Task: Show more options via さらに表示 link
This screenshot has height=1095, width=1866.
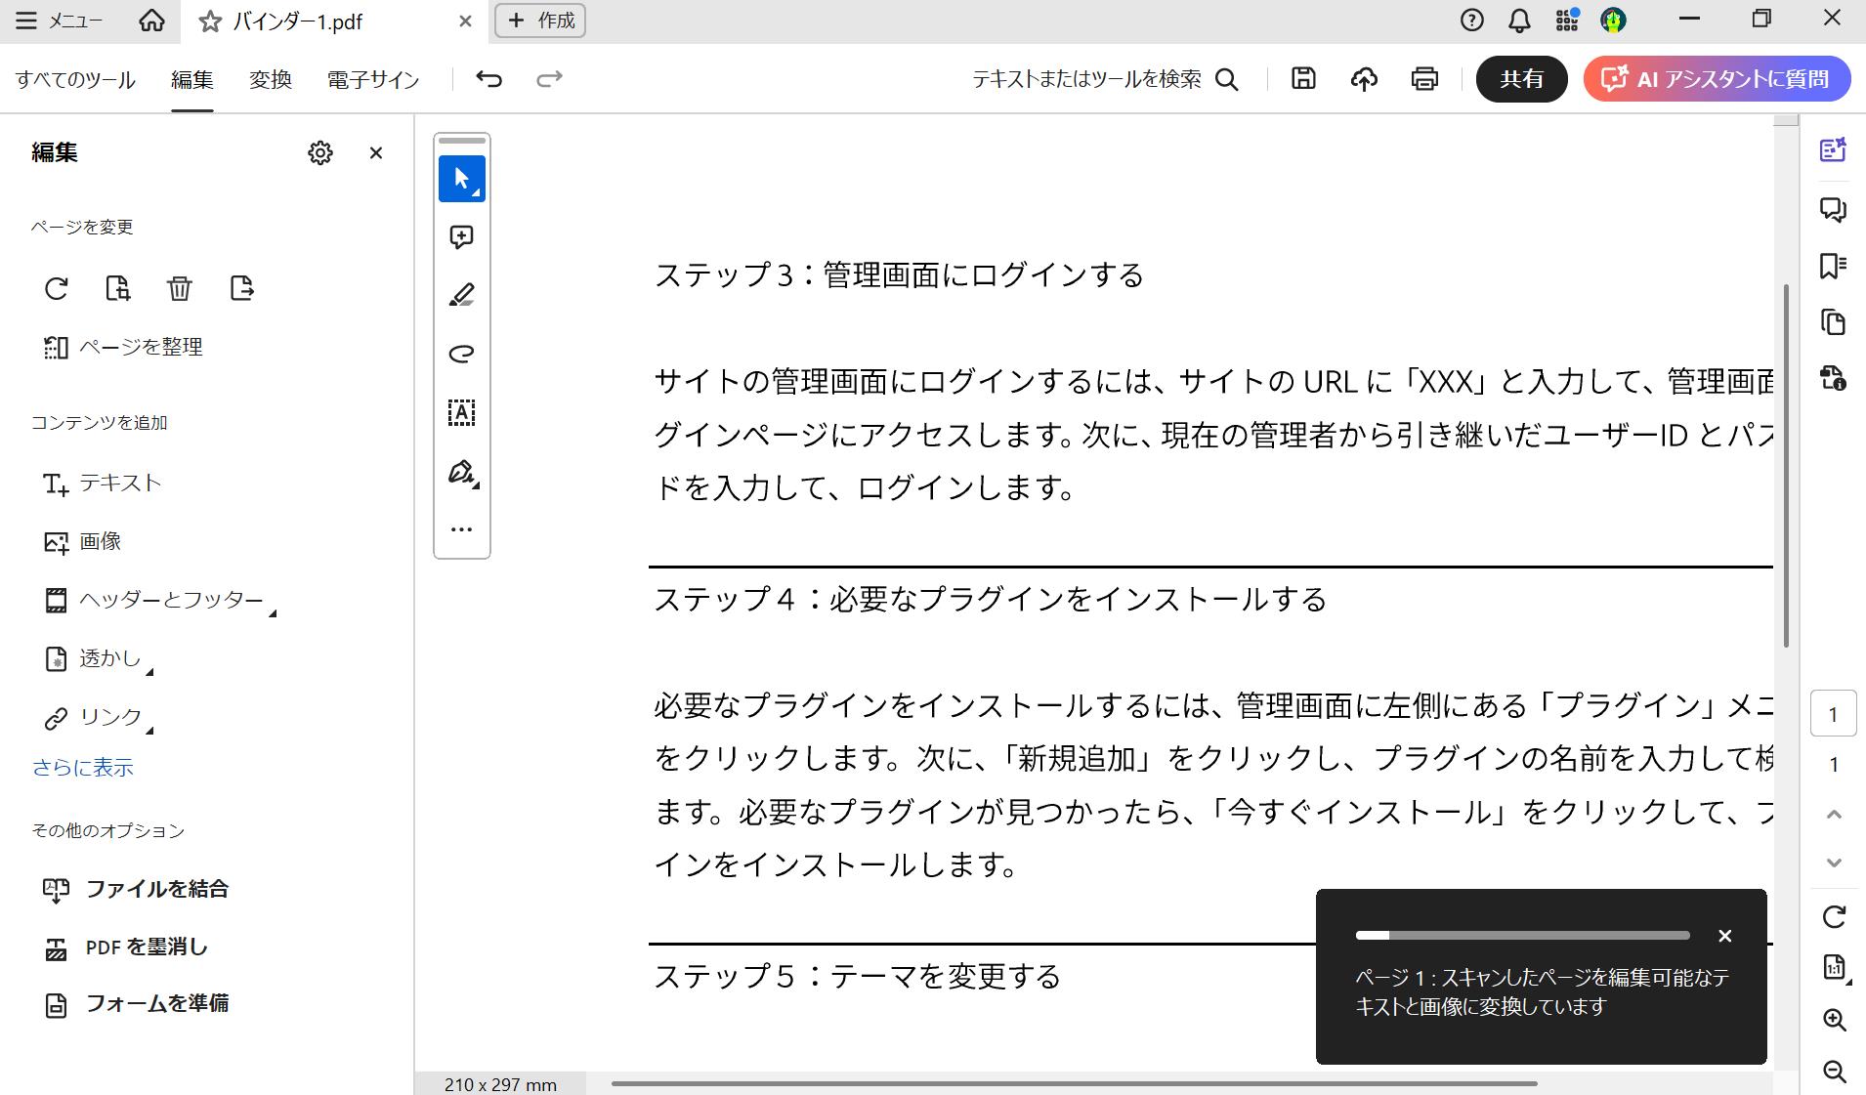Action: [x=82, y=767]
